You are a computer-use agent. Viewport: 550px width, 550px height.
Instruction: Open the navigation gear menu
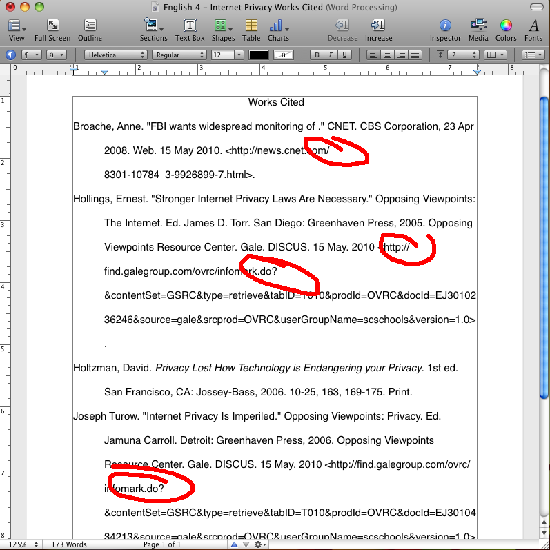(260, 544)
